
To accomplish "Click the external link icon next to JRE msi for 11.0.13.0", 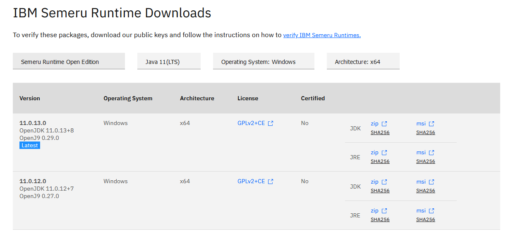I will [x=431, y=152].
